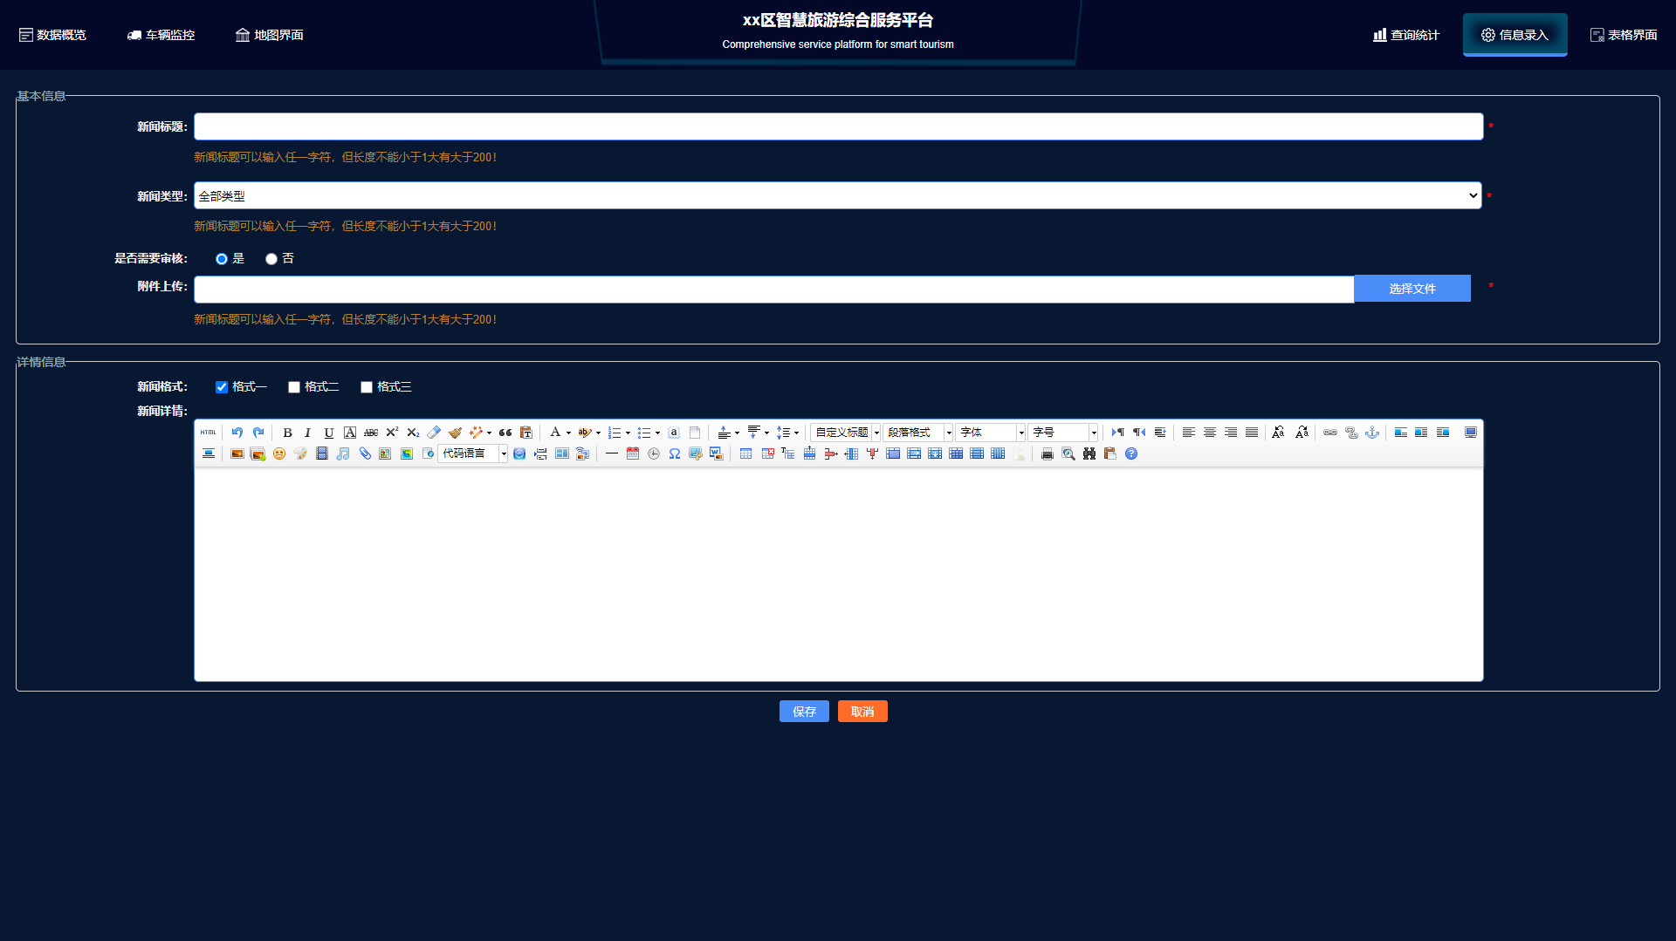Open preview with the magnifier icon

(1068, 453)
